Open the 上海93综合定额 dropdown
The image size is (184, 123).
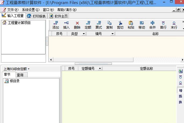pyautogui.click(x=16, y=69)
